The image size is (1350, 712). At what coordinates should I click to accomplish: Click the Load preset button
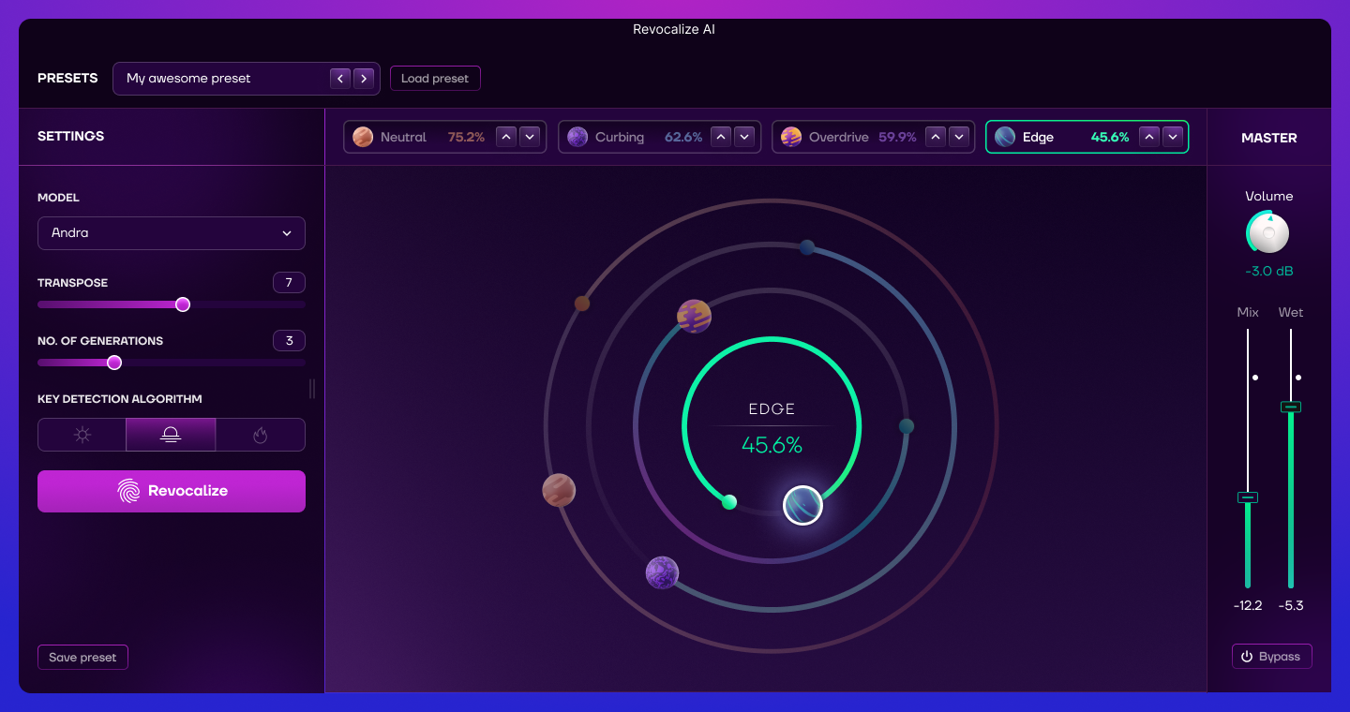pos(435,78)
